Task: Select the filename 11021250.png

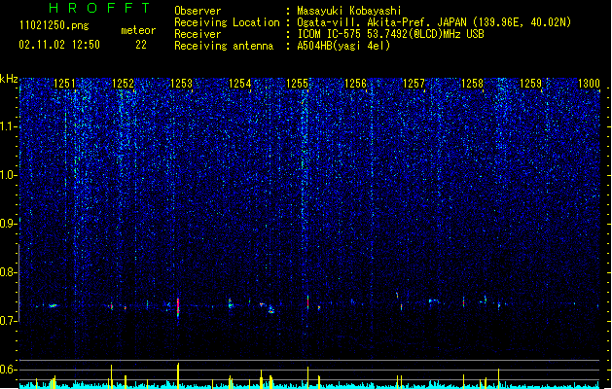Action: click(x=54, y=26)
